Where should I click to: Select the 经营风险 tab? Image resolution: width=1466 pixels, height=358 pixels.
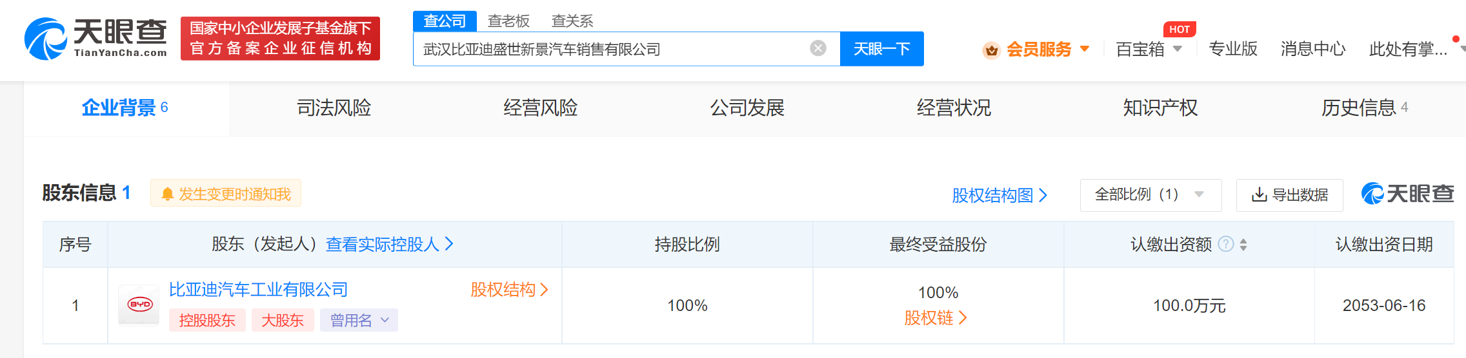click(x=540, y=108)
